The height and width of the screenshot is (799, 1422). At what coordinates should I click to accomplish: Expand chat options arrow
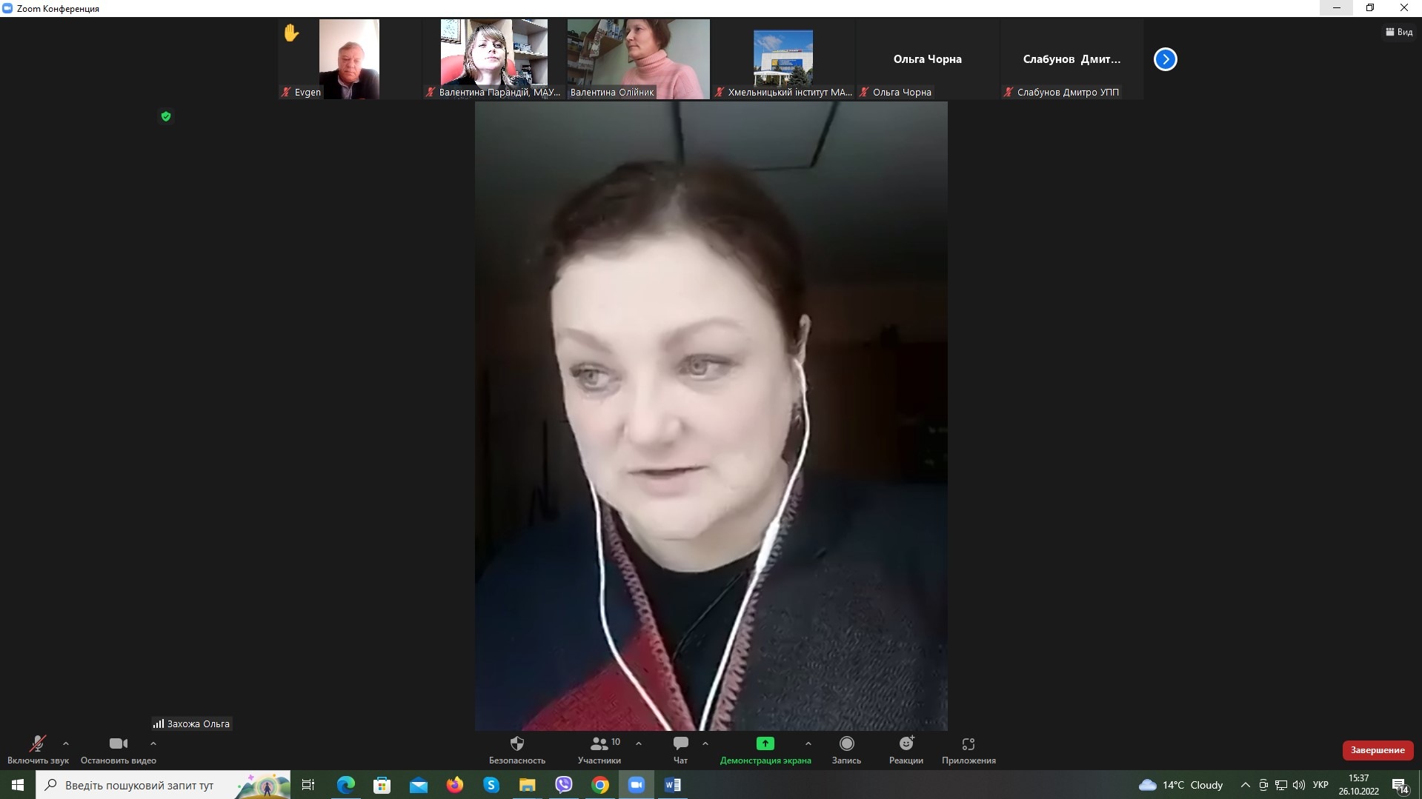(705, 743)
